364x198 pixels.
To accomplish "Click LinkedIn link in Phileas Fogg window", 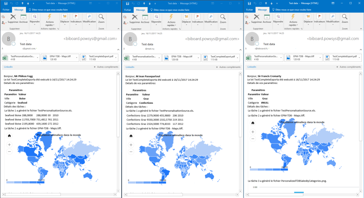I will [8, 67].
